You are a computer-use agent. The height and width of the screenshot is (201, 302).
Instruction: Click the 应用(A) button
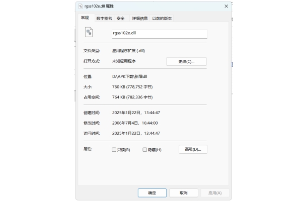coord(215,193)
